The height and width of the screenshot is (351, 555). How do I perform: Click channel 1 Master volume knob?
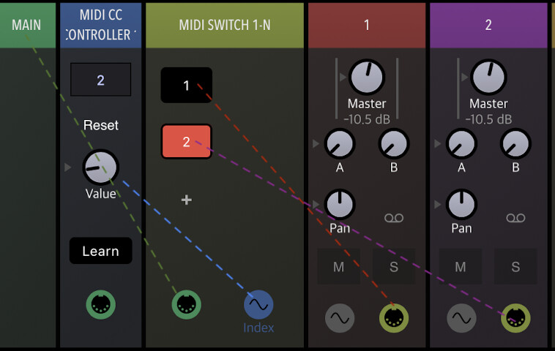point(367,76)
